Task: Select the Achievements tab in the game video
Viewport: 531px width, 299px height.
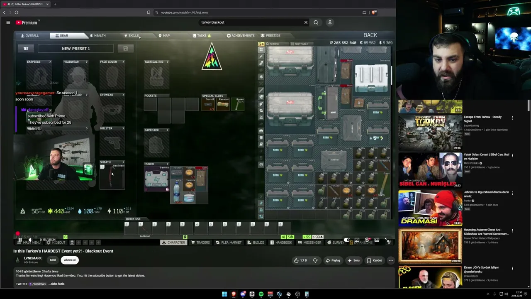Action: [241, 36]
